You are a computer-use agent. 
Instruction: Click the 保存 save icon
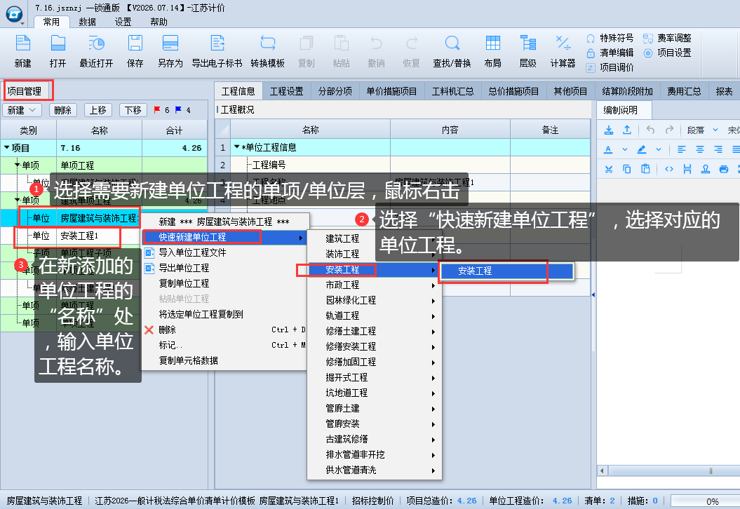pos(135,43)
